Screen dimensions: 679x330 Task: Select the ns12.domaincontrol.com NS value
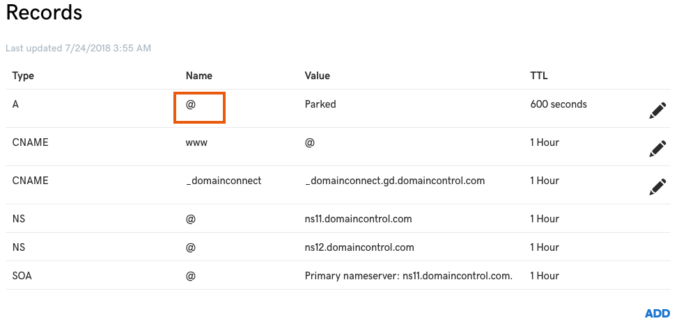pyautogui.click(x=359, y=247)
